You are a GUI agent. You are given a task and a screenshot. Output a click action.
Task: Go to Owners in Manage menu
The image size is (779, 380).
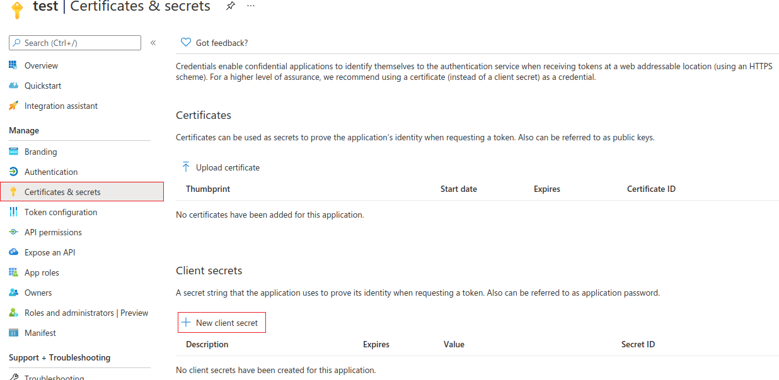click(x=38, y=293)
